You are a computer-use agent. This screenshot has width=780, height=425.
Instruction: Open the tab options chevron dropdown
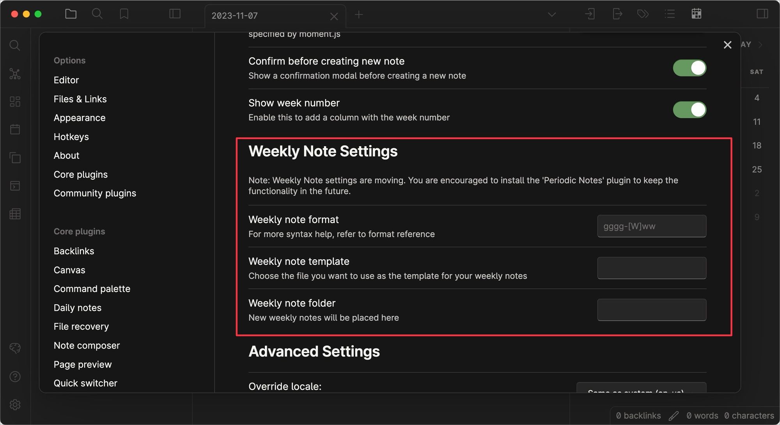pyautogui.click(x=551, y=14)
